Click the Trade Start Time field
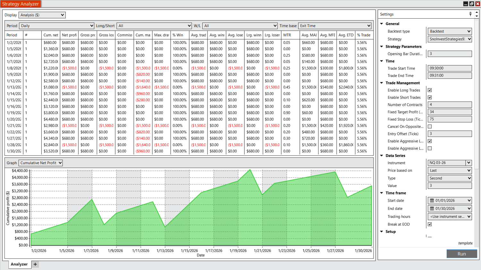This screenshot has height=270, width=481. click(x=450, y=68)
